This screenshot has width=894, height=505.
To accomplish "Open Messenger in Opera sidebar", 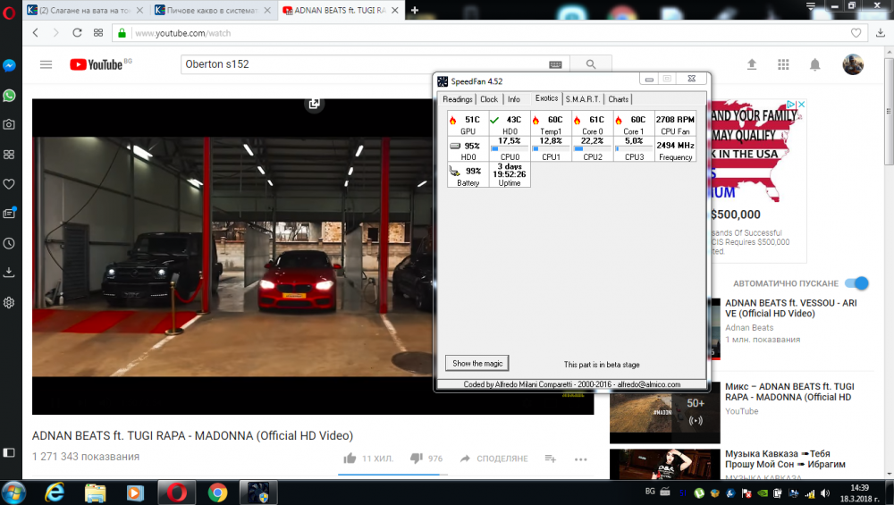I will pos(9,65).
